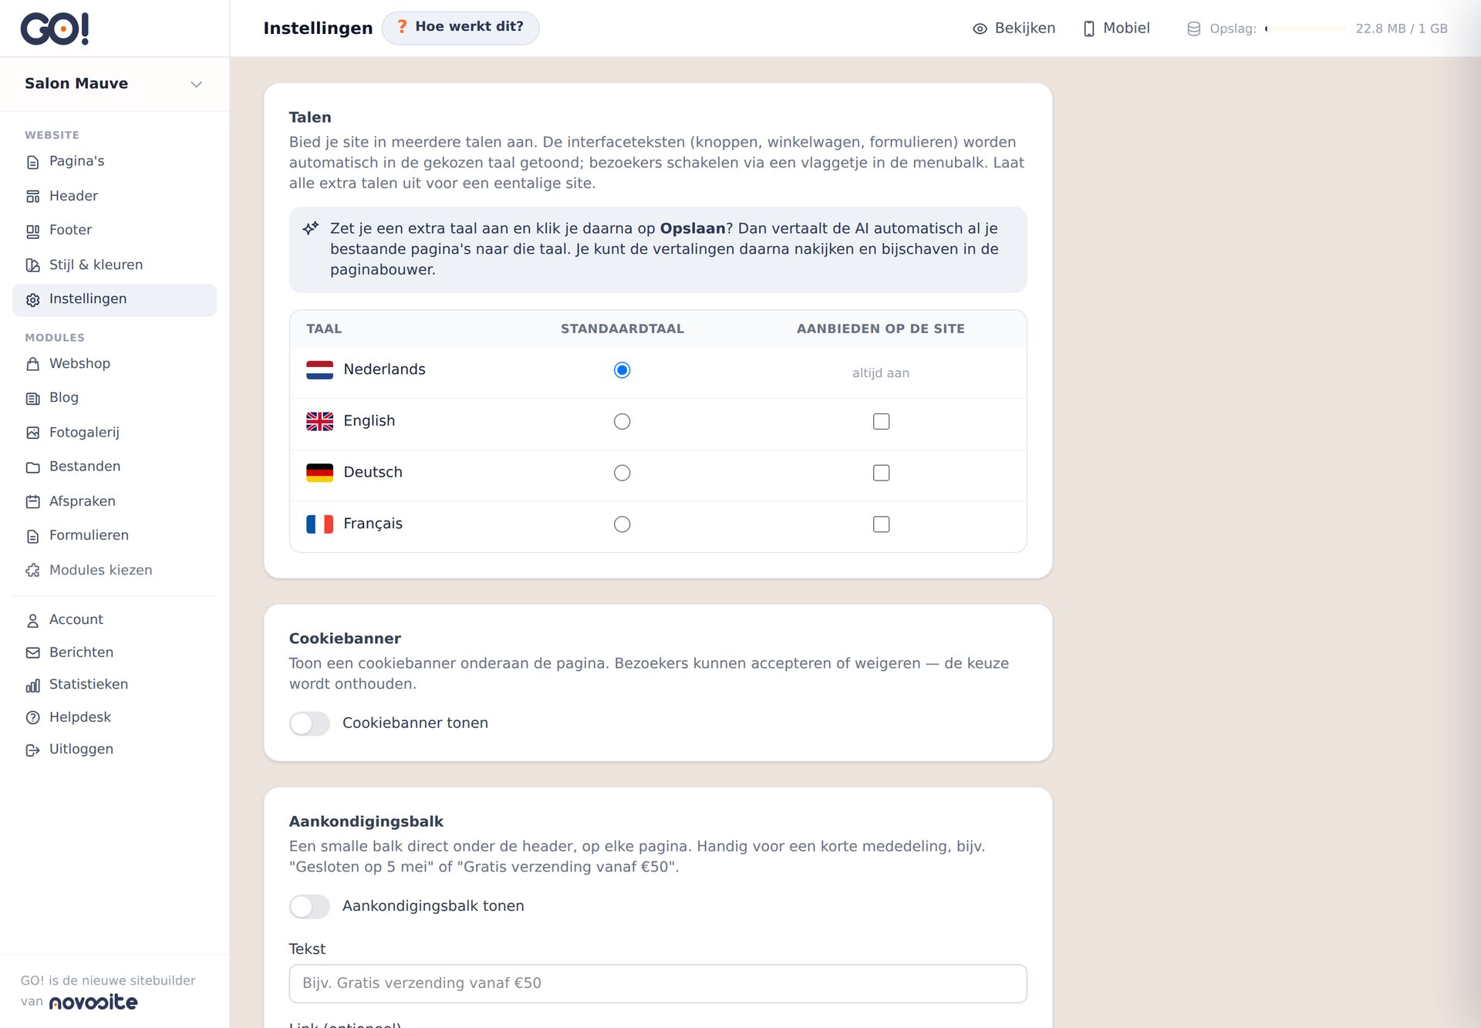Toggle the Aankondigingsbalk tonen switch
This screenshot has width=1481, height=1028.
[309, 906]
